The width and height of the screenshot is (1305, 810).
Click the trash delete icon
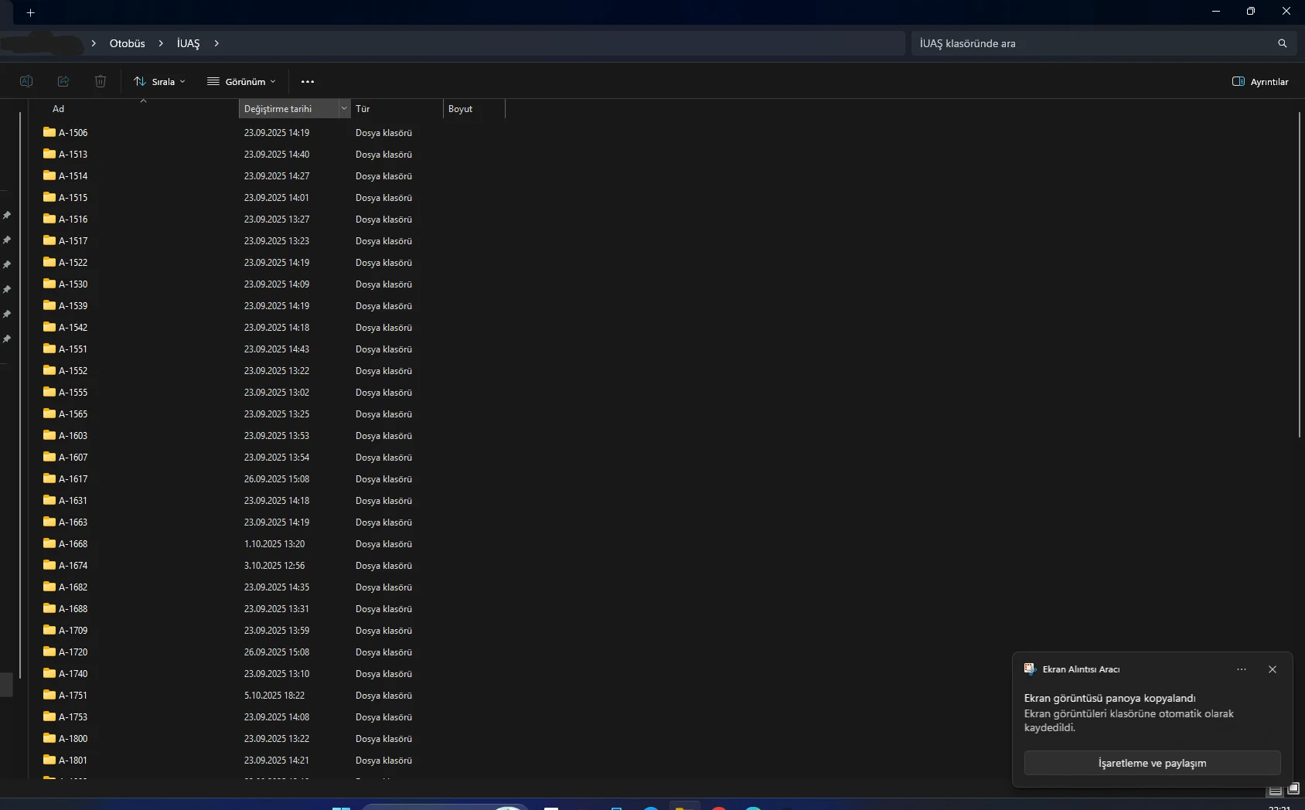(x=101, y=81)
